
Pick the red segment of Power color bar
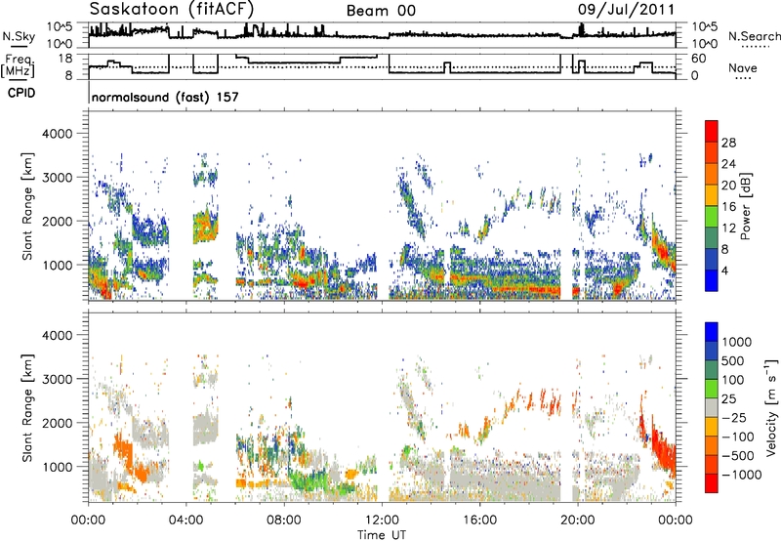tap(712, 131)
